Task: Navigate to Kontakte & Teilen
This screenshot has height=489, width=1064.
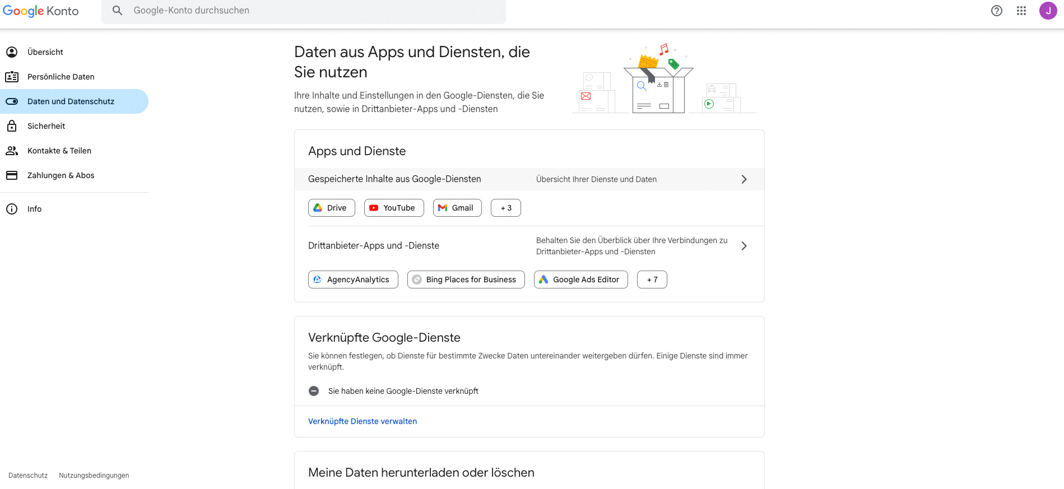Action: [x=74, y=151]
